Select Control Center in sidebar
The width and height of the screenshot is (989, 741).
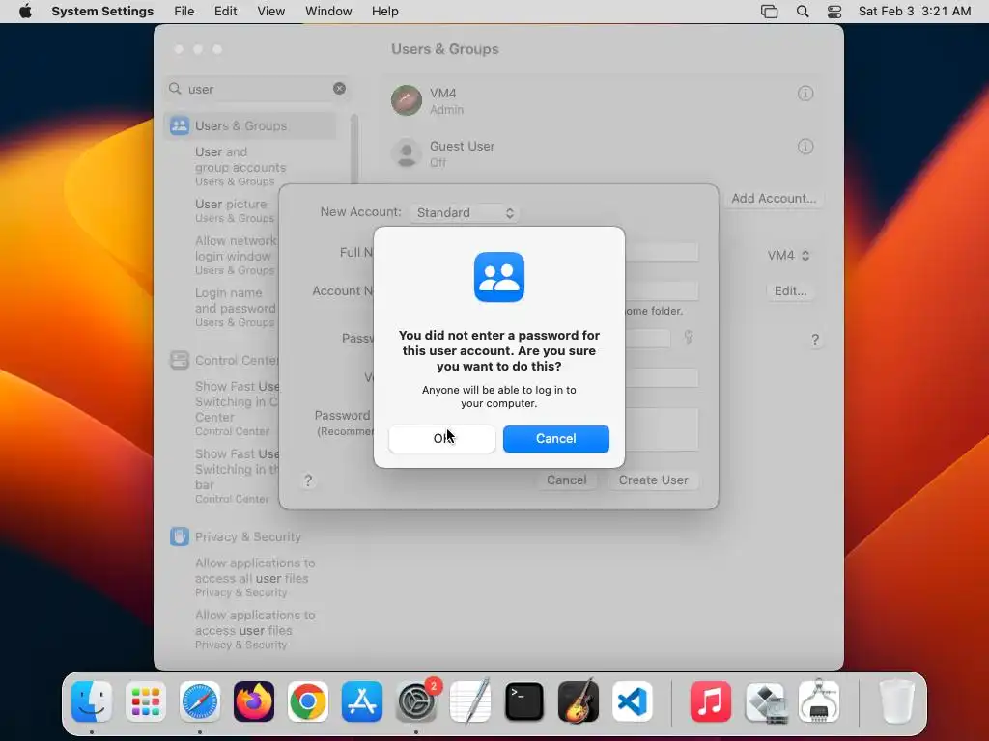pyautogui.click(x=224, y=361)
